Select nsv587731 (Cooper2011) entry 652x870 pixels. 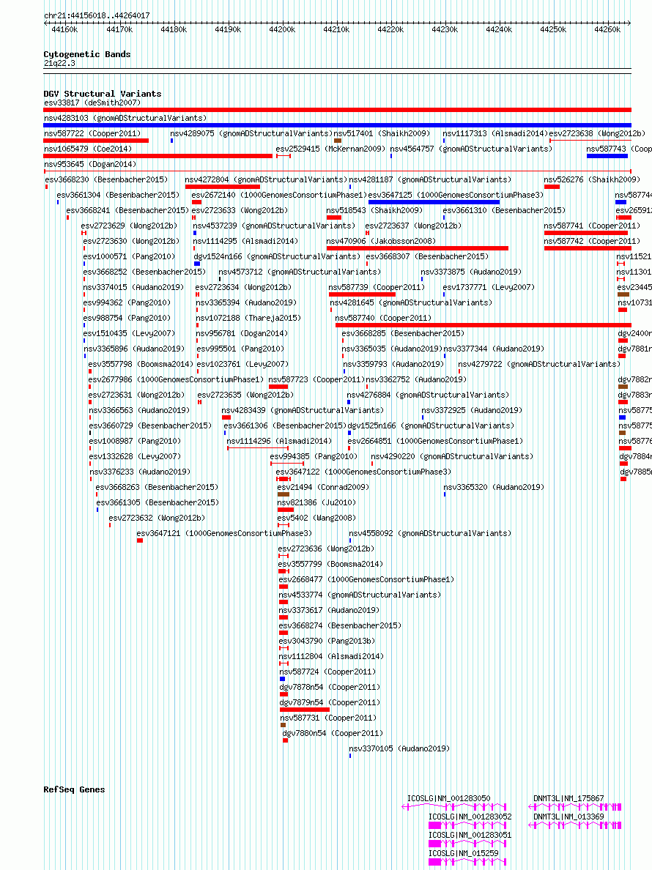click(328, 718)
